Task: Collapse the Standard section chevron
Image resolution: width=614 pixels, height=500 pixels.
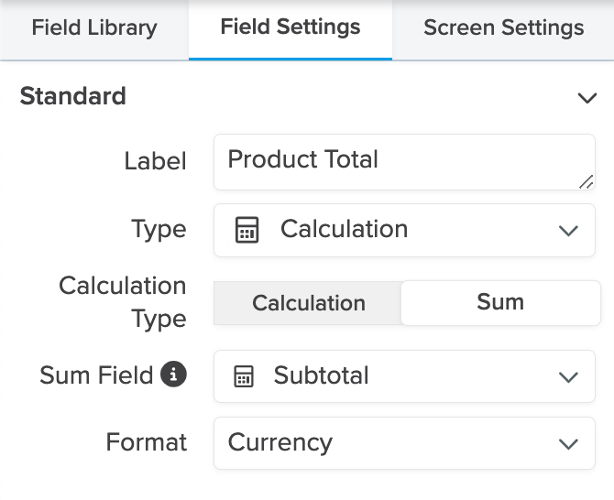Action: [587, 98]
